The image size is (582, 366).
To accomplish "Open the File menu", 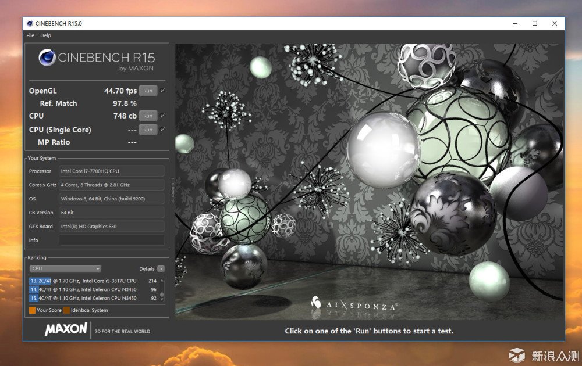I will pyautogui.click(x=30, y=35).
